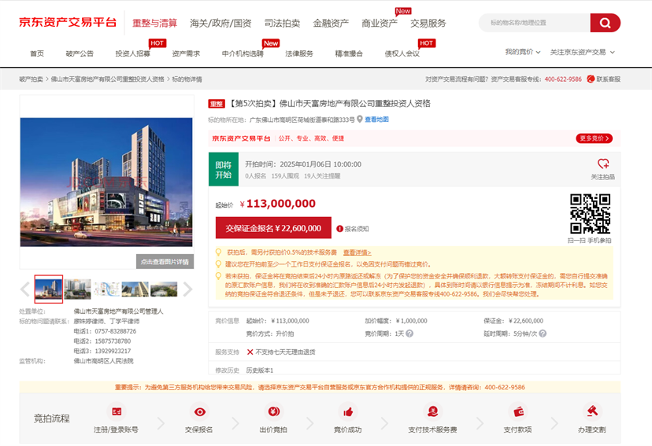This screenshot has height=446, width=652.
Task: Click the starting price ¥113,000,000
Action: click(x=277, y=204)
